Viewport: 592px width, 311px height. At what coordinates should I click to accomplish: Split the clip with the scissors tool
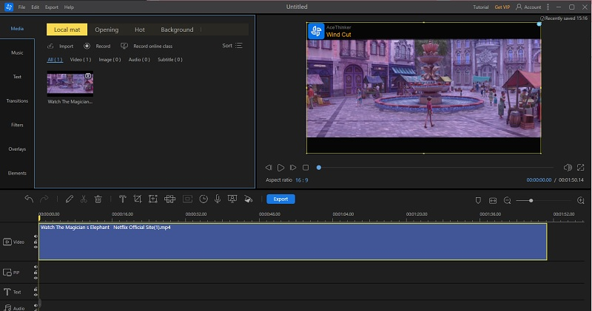pyautogui.click(x=84, y=199)
